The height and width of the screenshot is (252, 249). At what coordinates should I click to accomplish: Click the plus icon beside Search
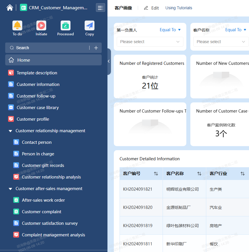[96, 48]
